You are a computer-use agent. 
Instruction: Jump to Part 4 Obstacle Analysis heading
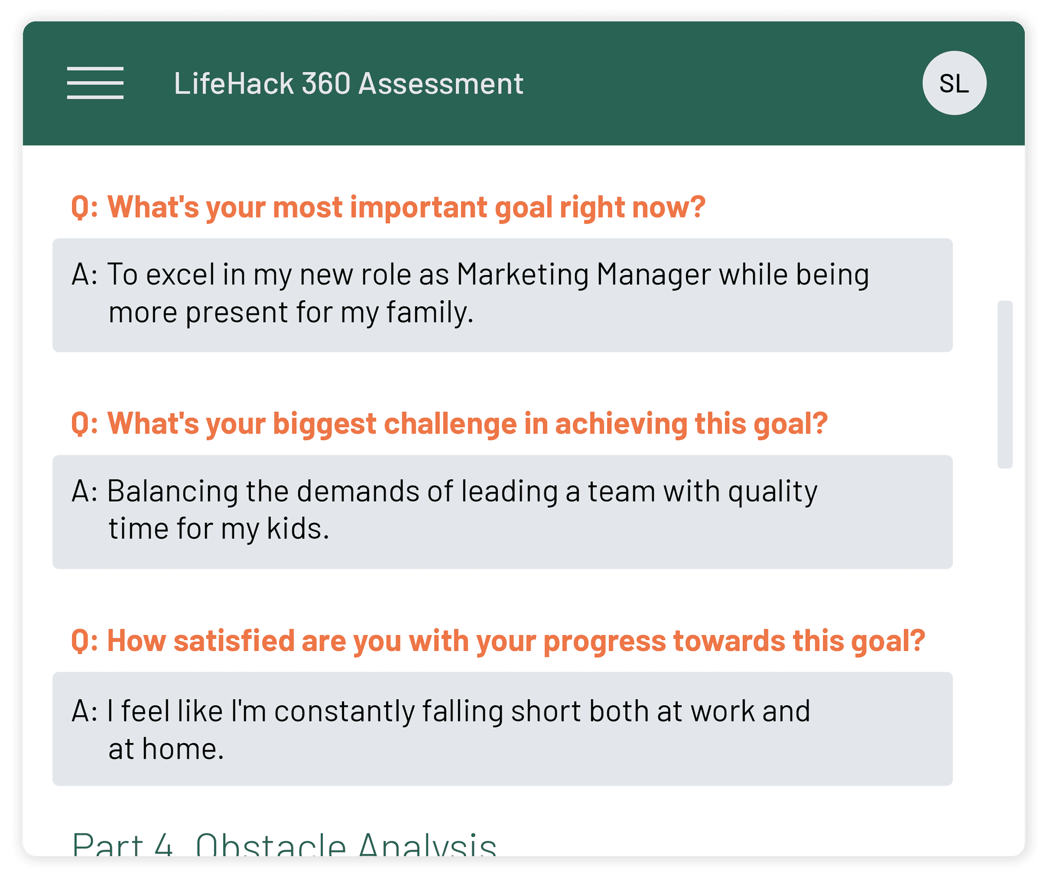point(284,845)
